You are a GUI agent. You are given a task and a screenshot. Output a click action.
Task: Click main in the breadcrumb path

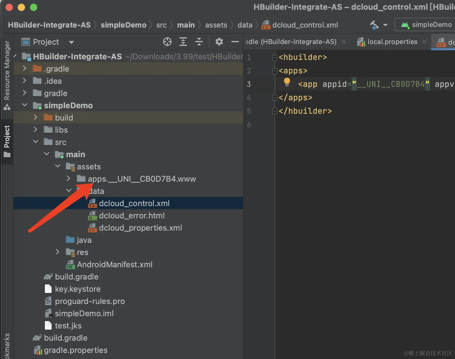click(186, 25)
